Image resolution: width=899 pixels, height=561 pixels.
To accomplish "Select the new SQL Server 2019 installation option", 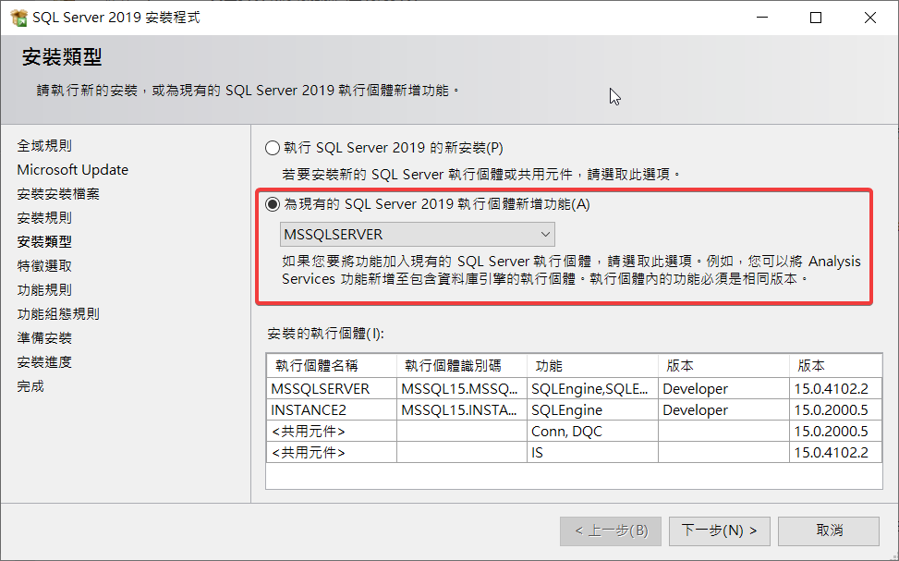I will point(272,148).
